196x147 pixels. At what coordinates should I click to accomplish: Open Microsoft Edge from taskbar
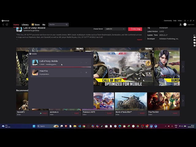120,126
